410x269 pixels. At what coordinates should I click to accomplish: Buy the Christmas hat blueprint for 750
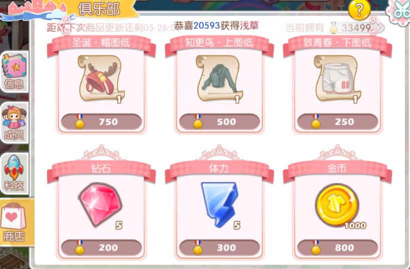[102, 121]
